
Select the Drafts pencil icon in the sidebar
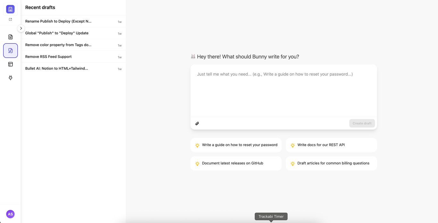[x=10, y=50]
